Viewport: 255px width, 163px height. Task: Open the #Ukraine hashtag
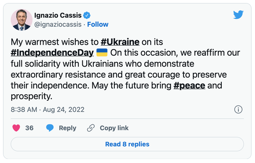point(120,42)
